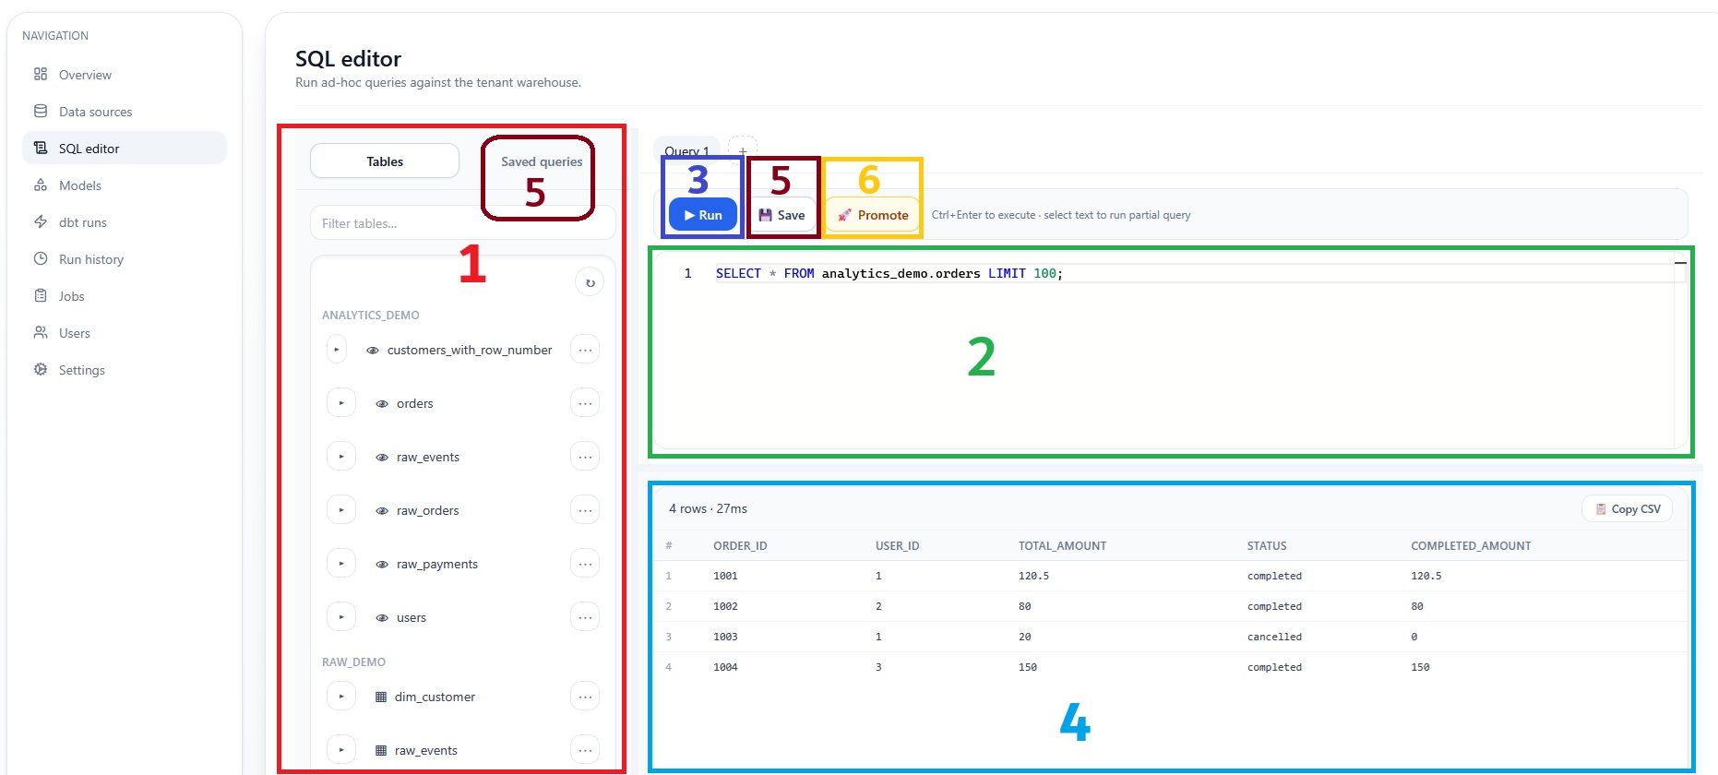The width and height of the screenshot is (1718, 775).
Task: Go to Overview via its navigation icon
Action: click(41, 74)
